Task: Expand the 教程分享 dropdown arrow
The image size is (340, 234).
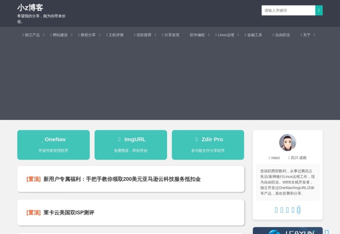Action: [99, 35]
